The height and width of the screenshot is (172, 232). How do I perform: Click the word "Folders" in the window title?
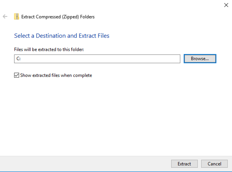pyautogui.click(x=87, y=17)
